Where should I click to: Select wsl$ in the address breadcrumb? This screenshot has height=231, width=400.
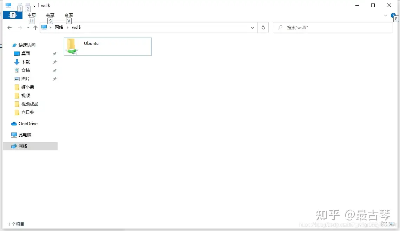click(76, 27)
